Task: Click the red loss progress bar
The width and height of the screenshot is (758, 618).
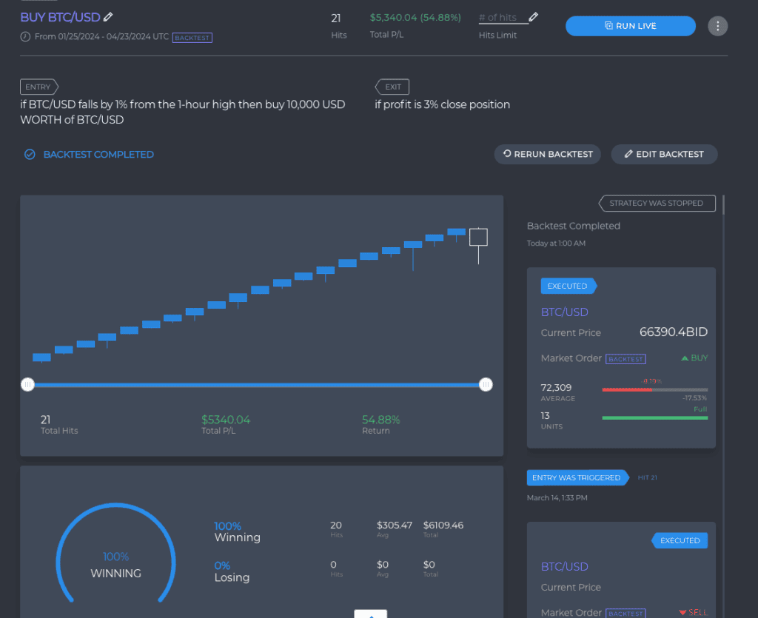Action: [x=627, y=389]
